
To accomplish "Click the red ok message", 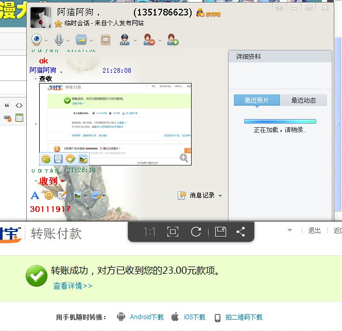I will [43, 61].
